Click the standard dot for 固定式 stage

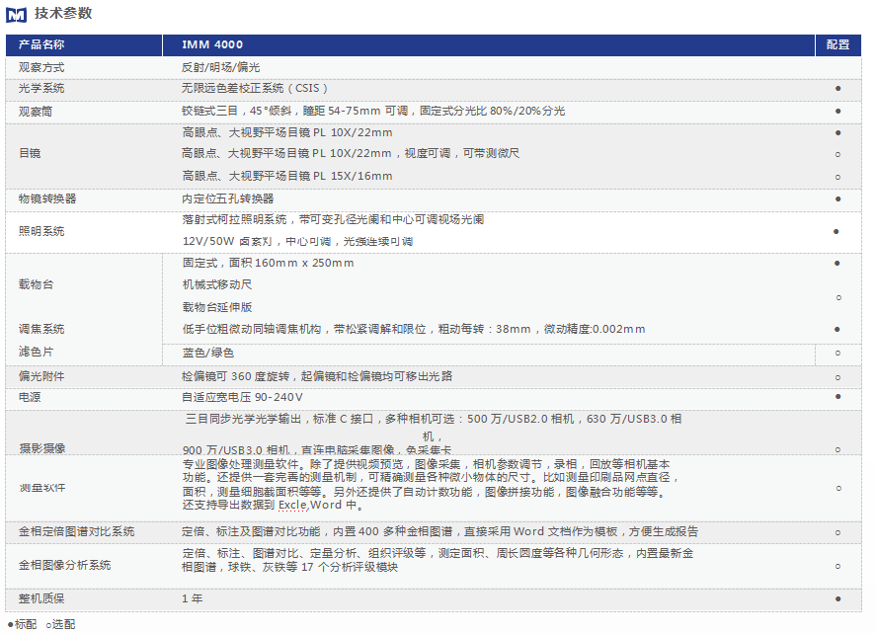[836, 263]
